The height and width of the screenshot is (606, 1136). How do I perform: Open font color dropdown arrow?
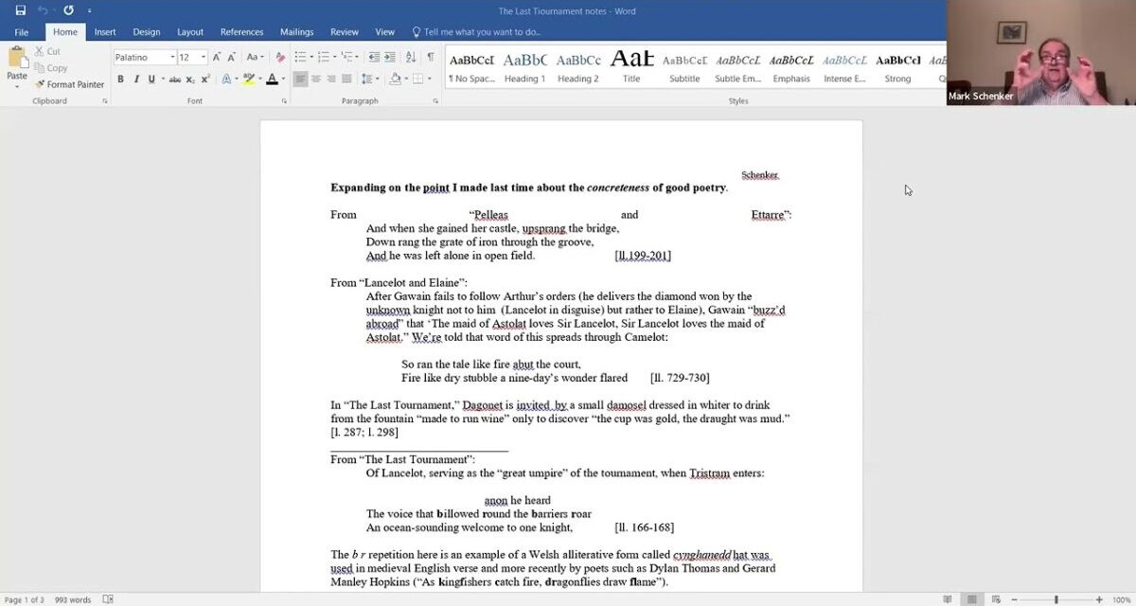[282, 80]
